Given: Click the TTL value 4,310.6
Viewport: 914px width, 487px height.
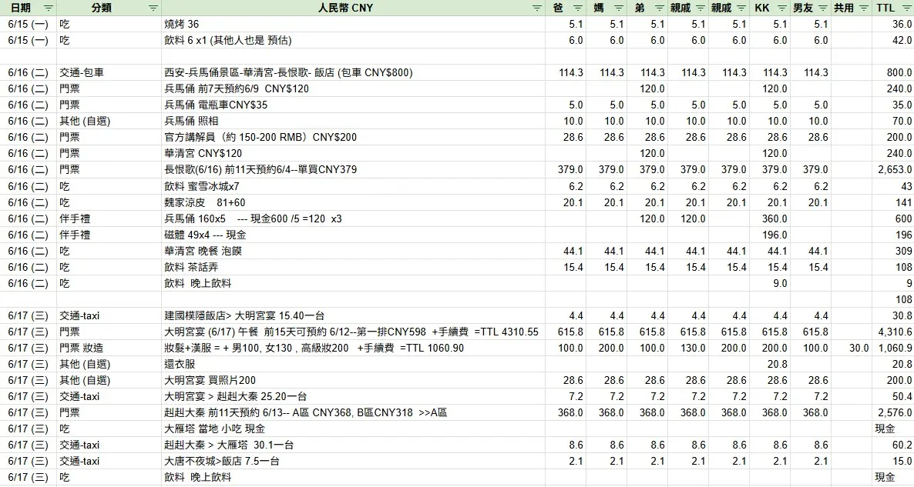Looking at the screenshot, I should (893, 332).
